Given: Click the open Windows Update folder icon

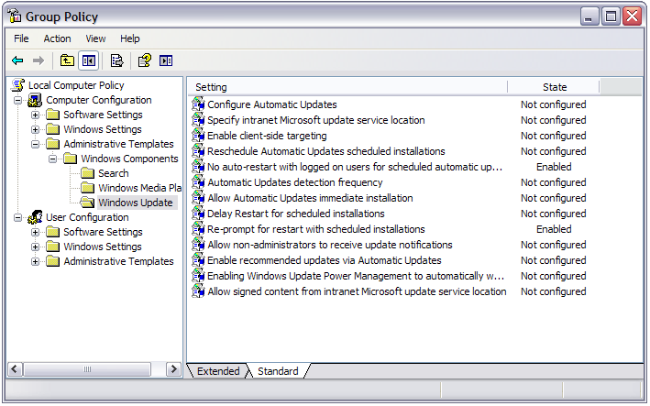Looking at the screenshot, I should [x=87, y=203].
